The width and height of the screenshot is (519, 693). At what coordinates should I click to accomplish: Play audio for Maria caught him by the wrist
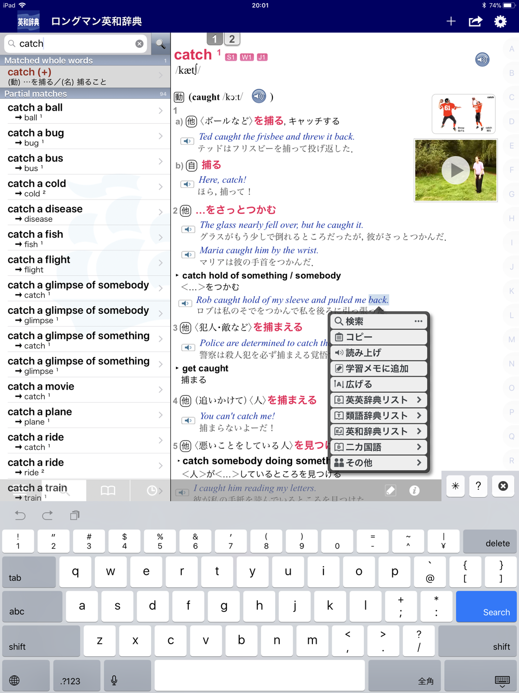[188, 255]
